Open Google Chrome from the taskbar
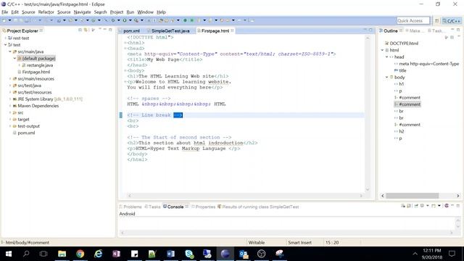Image resolution: width=464 pixels, height=261 pixels. point(80,254)
